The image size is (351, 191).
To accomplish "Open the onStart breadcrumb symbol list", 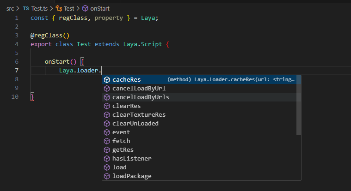I will (x=99, y=8).
